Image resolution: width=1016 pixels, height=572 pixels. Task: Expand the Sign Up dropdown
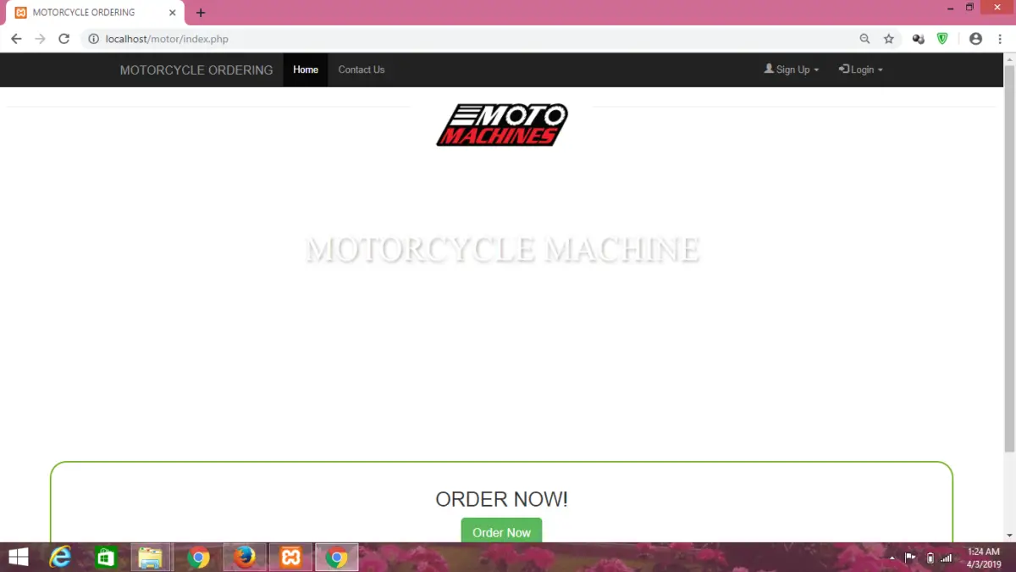point(792,69)
